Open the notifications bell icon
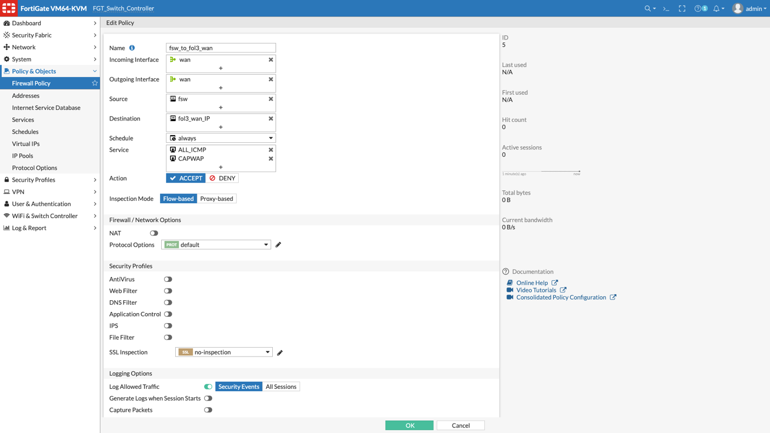Viewport: 770px width, 433px height. click(717, 8)
